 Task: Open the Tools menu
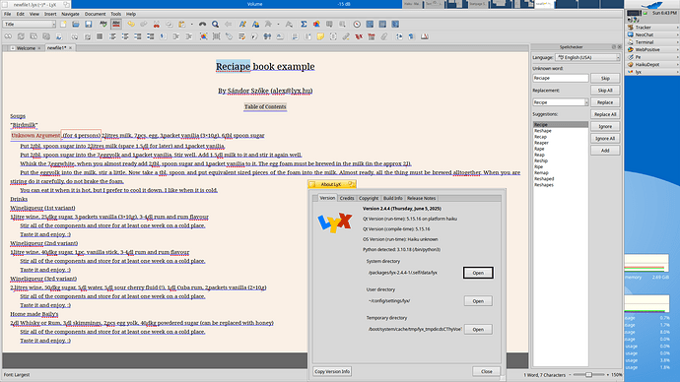115,14
